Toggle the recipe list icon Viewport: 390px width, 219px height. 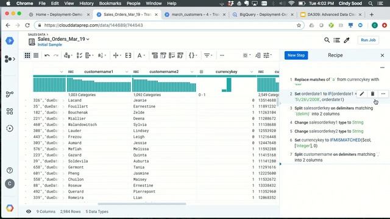[x=336, y=40]
